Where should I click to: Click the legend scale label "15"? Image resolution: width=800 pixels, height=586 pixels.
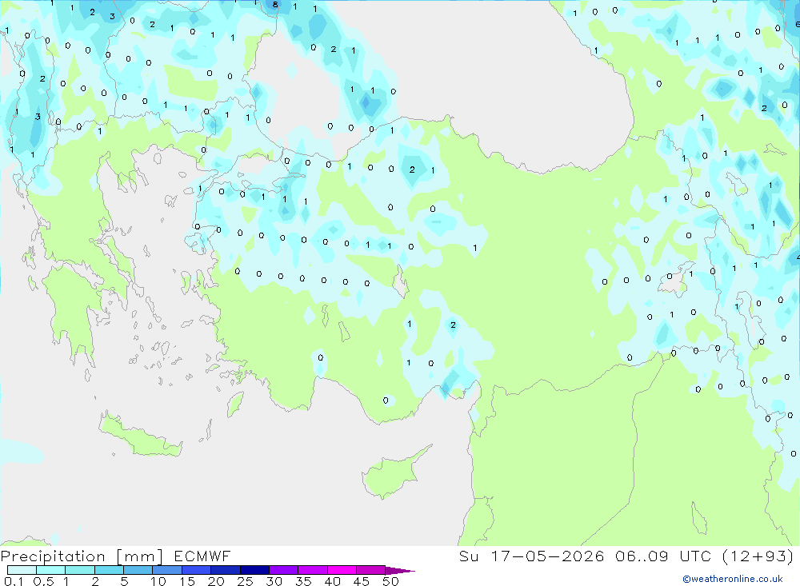point(187,581)
